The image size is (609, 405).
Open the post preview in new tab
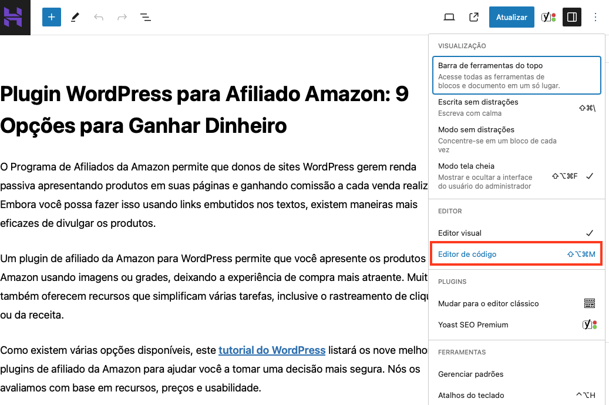473,17
